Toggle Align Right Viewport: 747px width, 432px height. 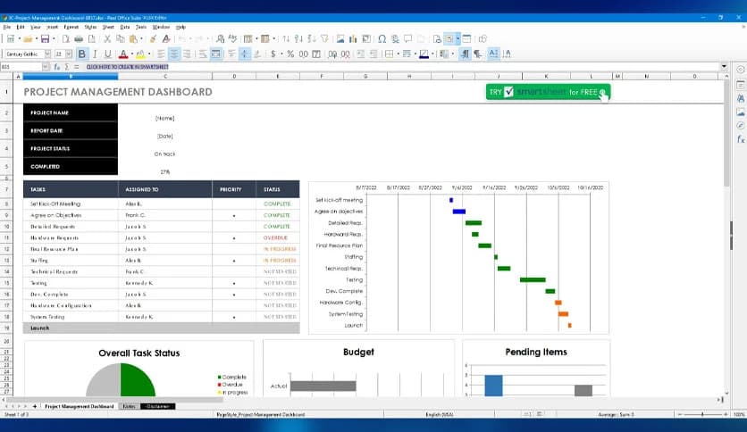(x=187, y=54)
